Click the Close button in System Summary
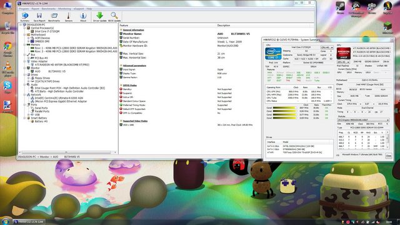This screenshot has height=225, width=400. [x=389, y=156]
